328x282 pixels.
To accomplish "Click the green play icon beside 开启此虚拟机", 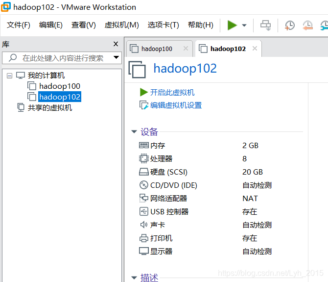I will (144, 92).
